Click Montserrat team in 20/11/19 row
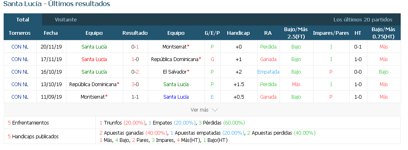408x150 pixels. point(175,47)
